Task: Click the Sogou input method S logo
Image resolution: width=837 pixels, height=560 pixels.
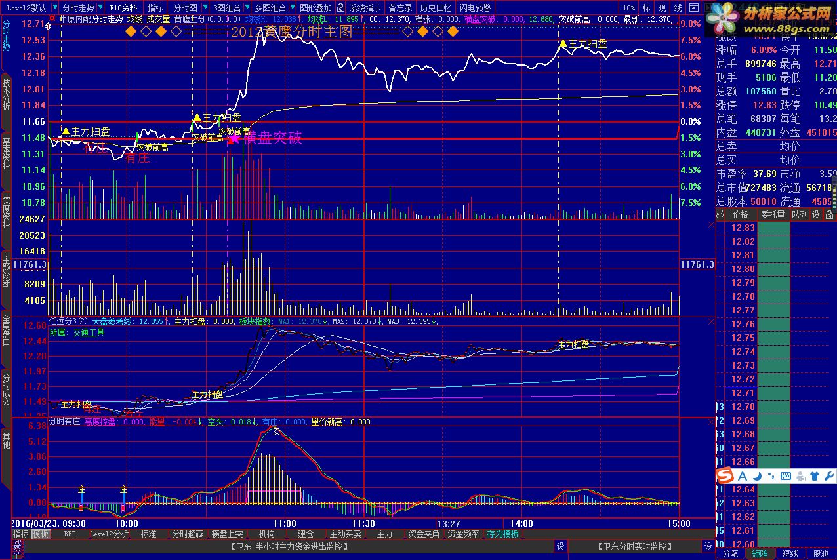Action: pyautogui.click(x=724, y=475)
